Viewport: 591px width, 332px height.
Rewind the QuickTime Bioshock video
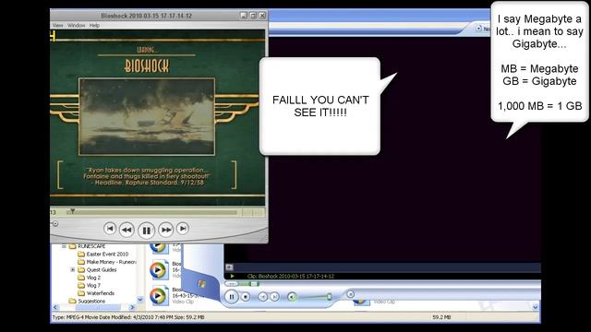point(127,230)
